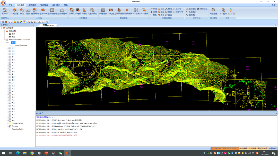
Task: Open the 滤波 filtering tool
Action: (x=28, y=11)
